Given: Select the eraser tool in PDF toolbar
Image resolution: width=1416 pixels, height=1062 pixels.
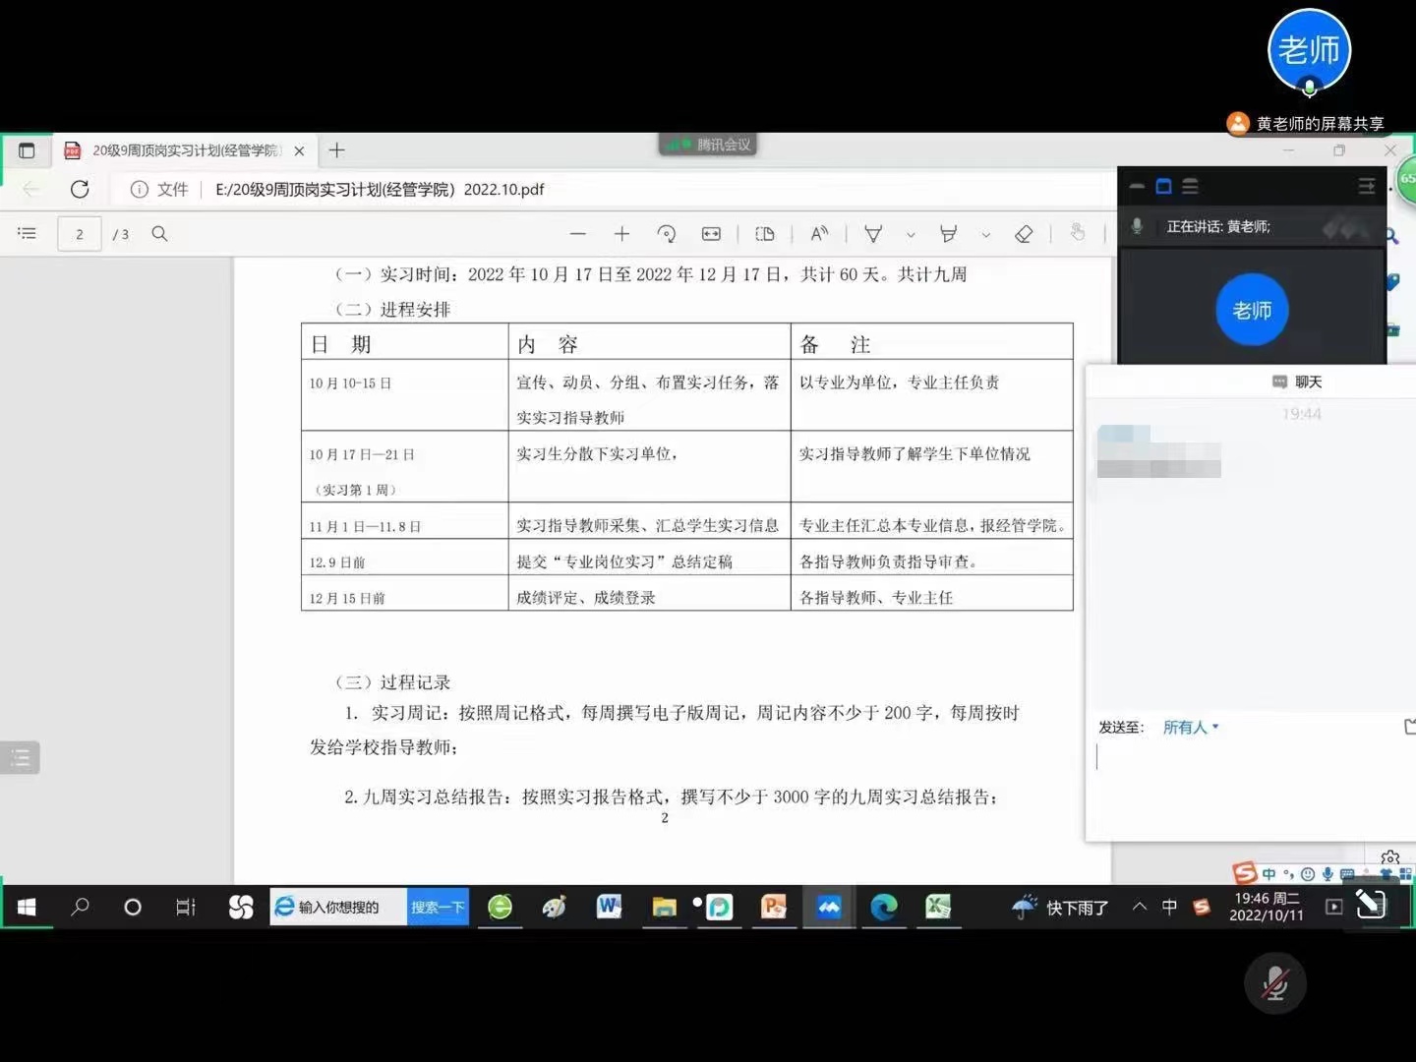Looking at the screenshot, I should tap(1024, 234).
